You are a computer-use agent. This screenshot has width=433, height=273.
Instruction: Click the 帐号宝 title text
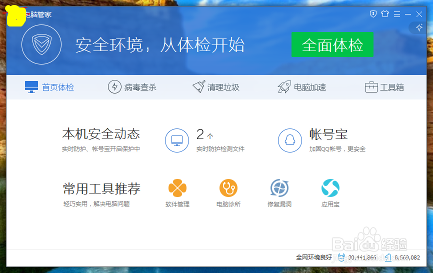pyautogui.click(x=328, y=134)
